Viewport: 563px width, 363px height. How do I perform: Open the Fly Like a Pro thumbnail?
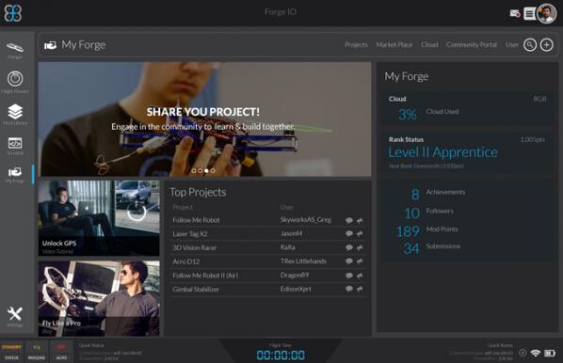pos(99,298)
